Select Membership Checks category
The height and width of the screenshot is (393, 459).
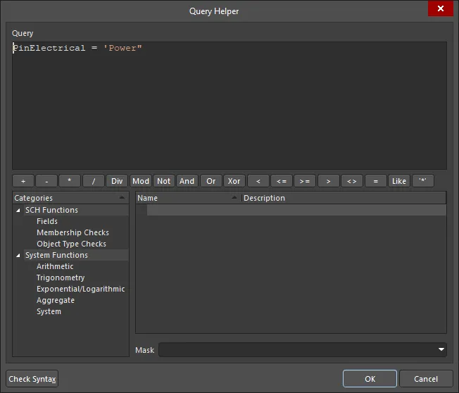pyautogui.click(x=73, y=232)
